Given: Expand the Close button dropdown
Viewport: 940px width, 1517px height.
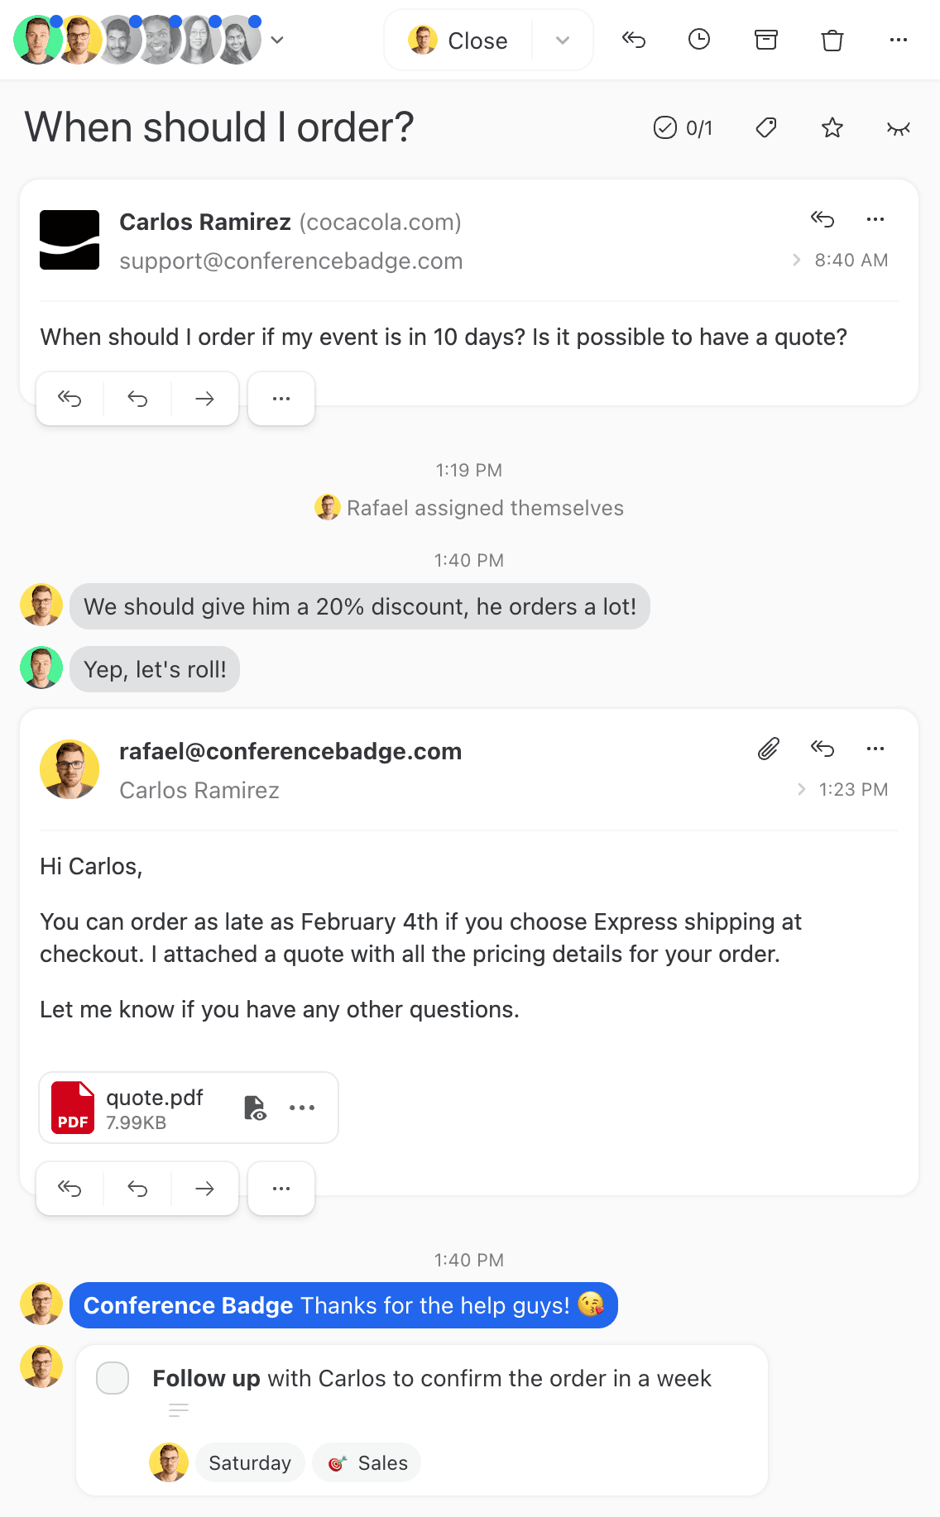Looking at the screenshot, I should [563, 40].
